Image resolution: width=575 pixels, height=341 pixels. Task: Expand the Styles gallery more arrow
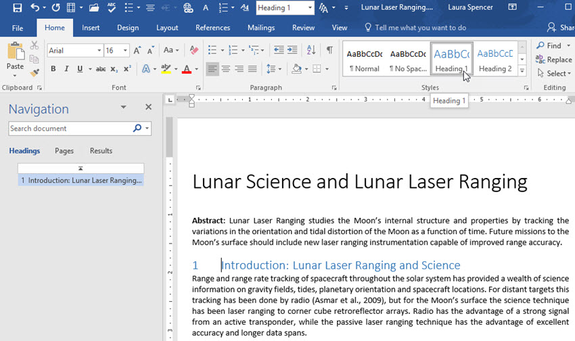point(522,71)
